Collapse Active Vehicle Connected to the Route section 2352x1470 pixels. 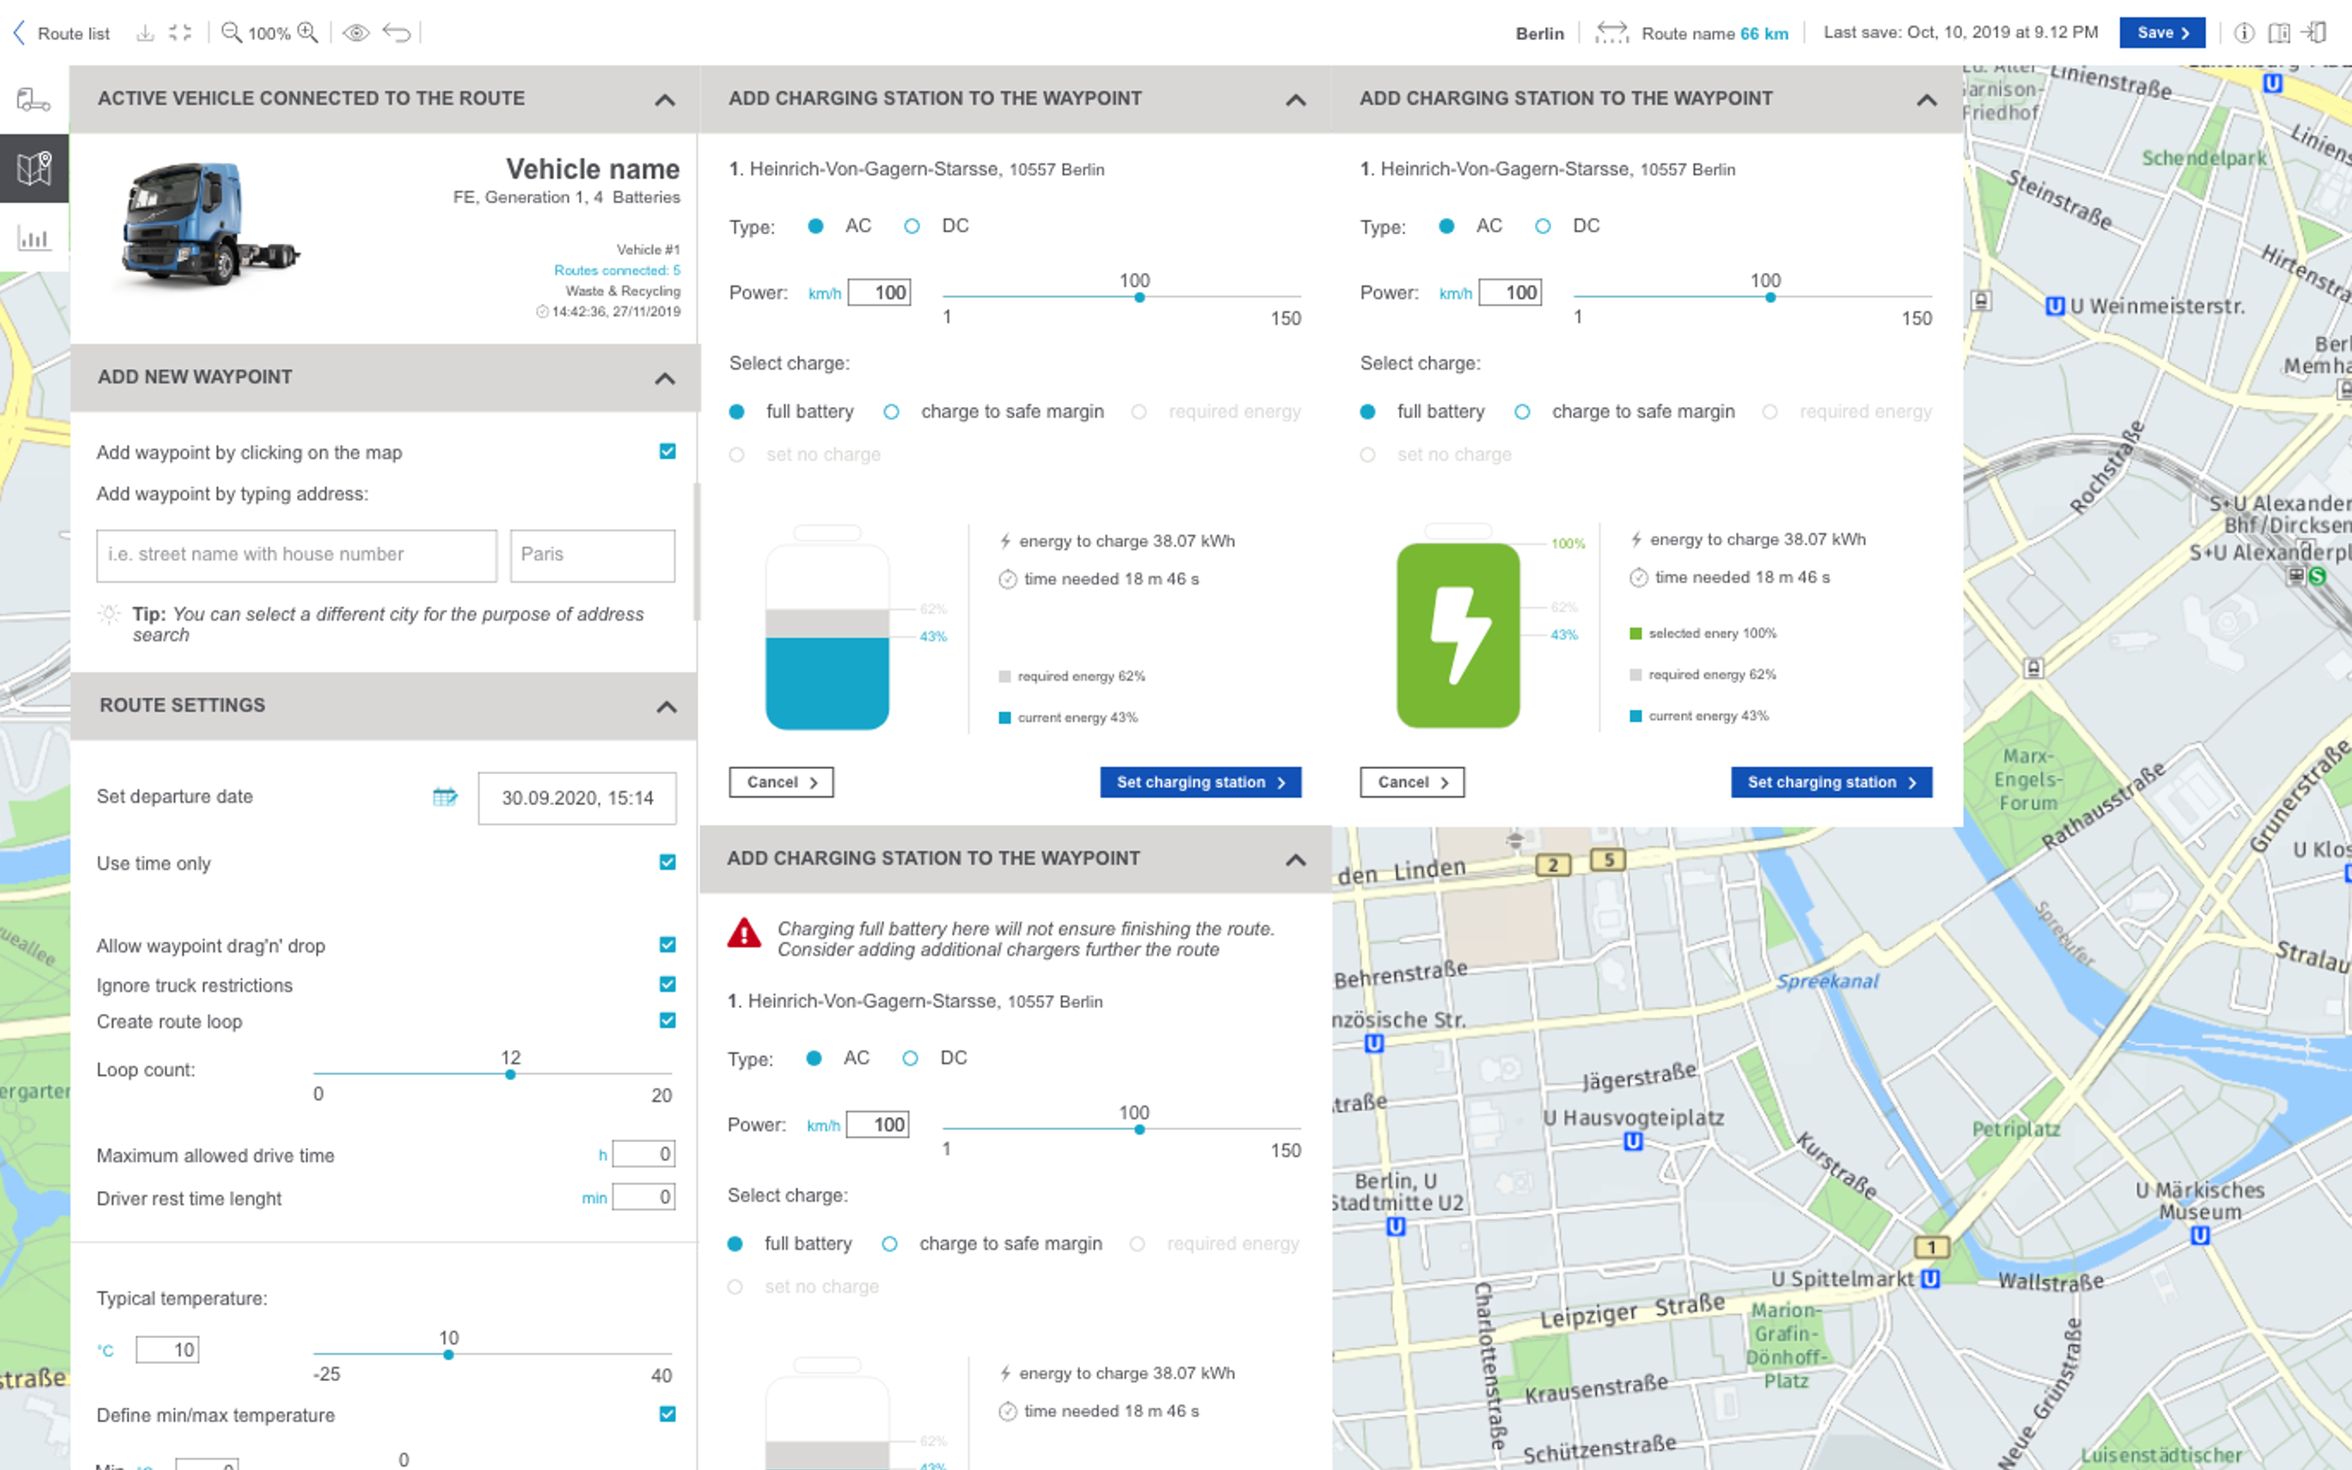tap(665, 100)
